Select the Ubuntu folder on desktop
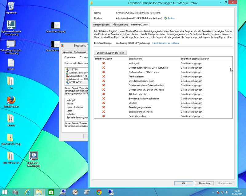The width and height of the screenshot is (246, 196). pos(11,119)
